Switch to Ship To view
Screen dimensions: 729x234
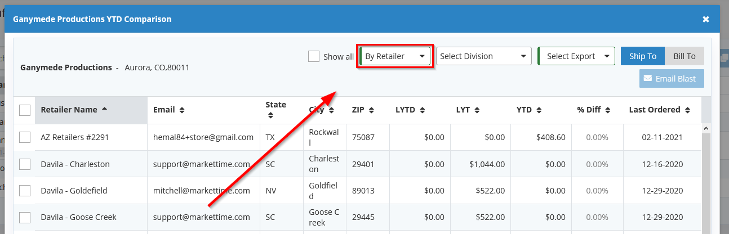pyautogui.click(x=643, y=56)
